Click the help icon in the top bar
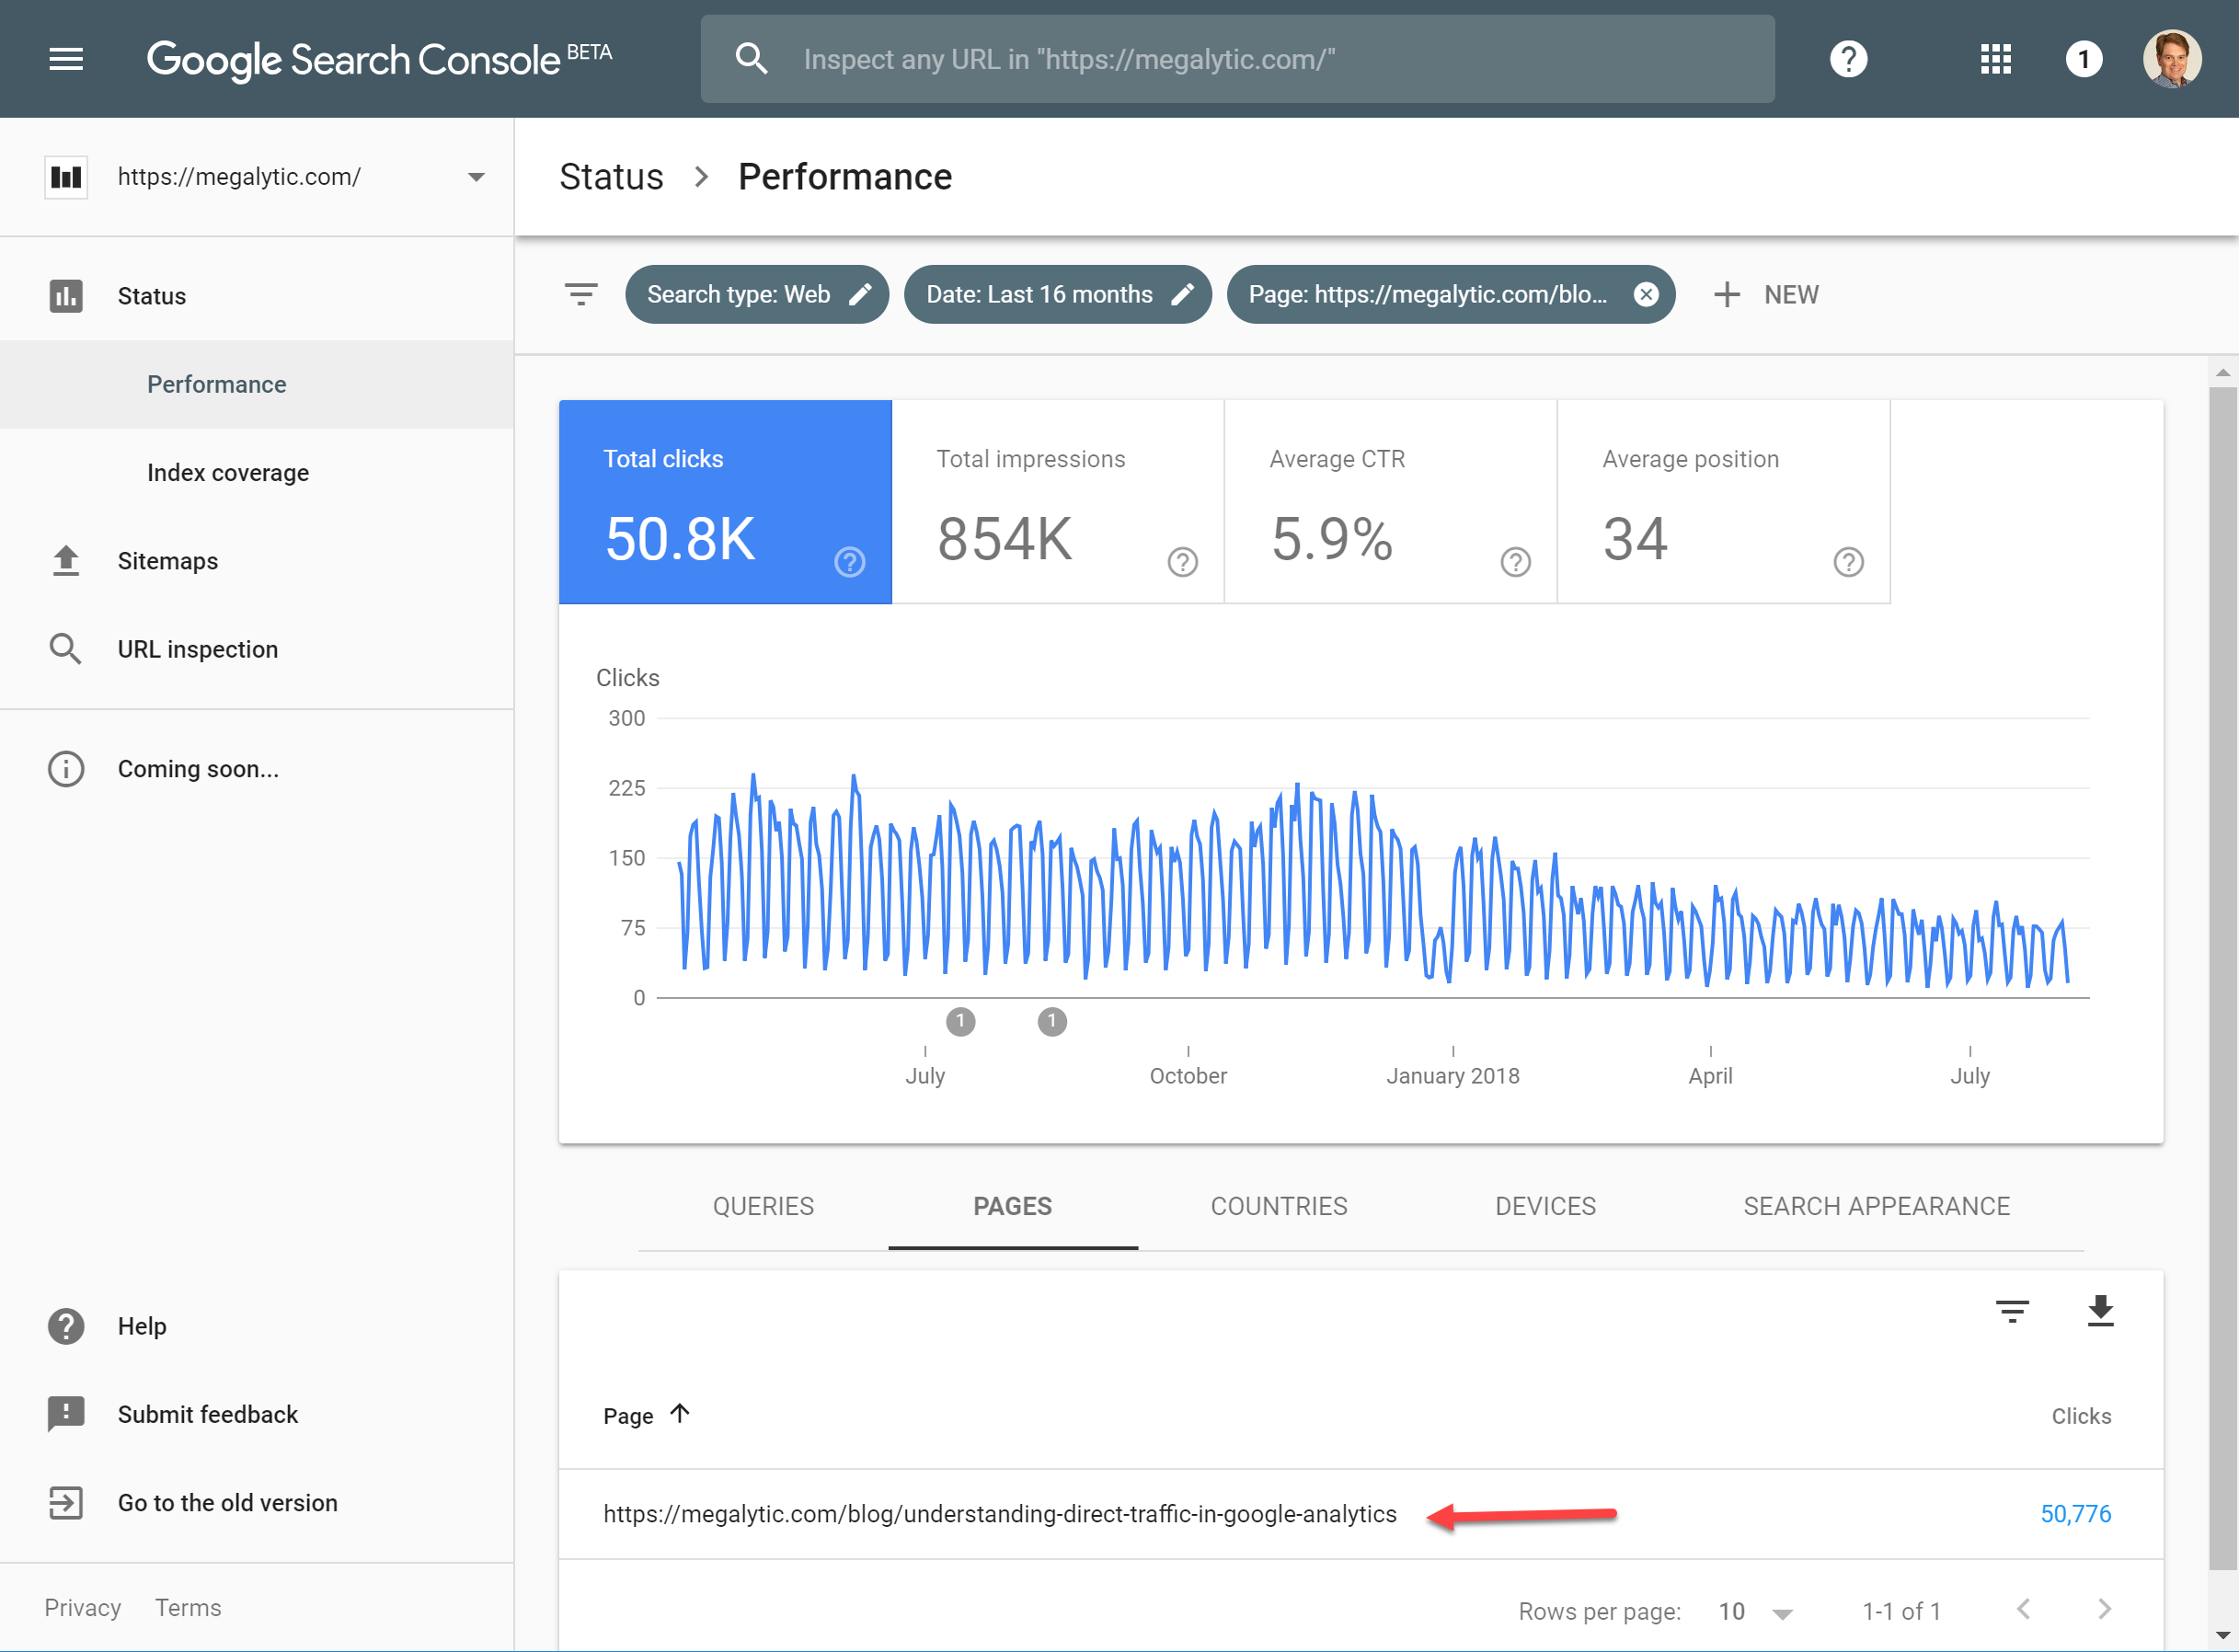2239x1652 pixels. (x=1848, y=59)
